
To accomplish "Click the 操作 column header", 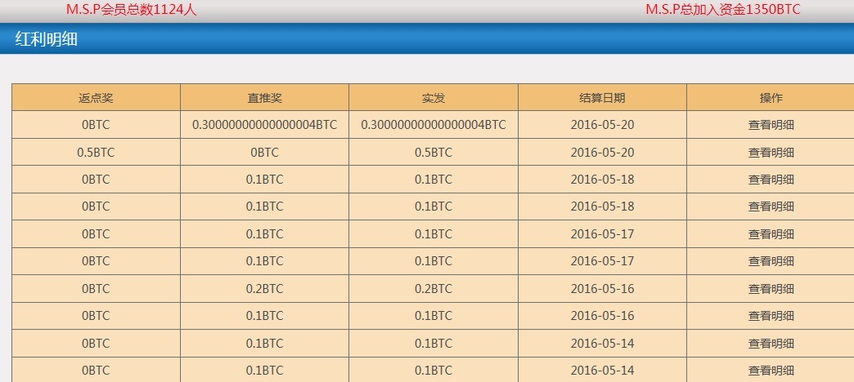I will pos(771,98).
